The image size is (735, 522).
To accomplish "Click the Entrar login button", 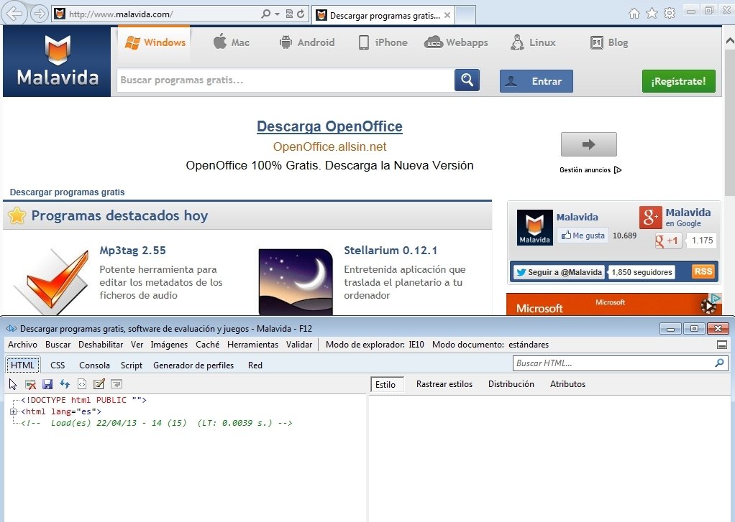I will point(537,81).
